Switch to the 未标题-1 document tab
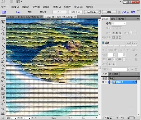Viewport: 141px width, 120px height. pos(24,17)
